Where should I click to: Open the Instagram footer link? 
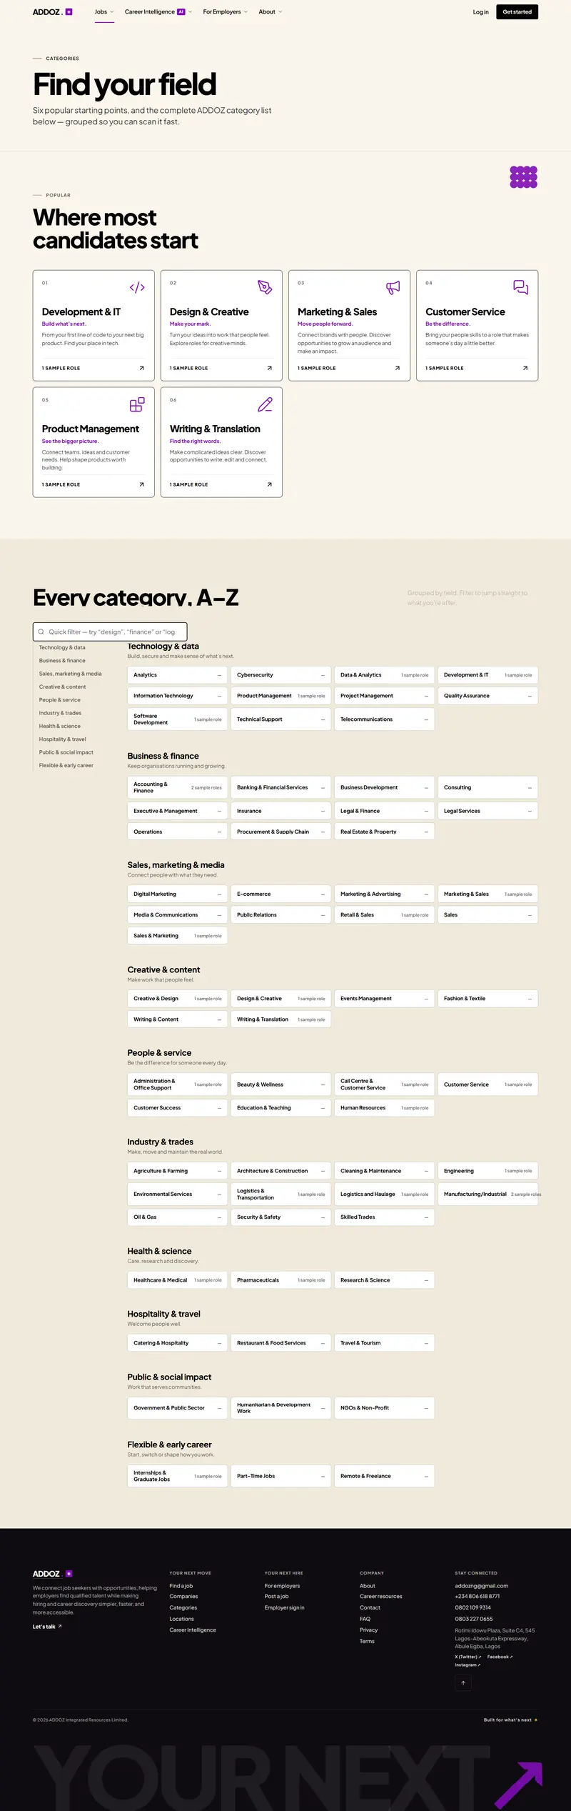(468, 1665)
